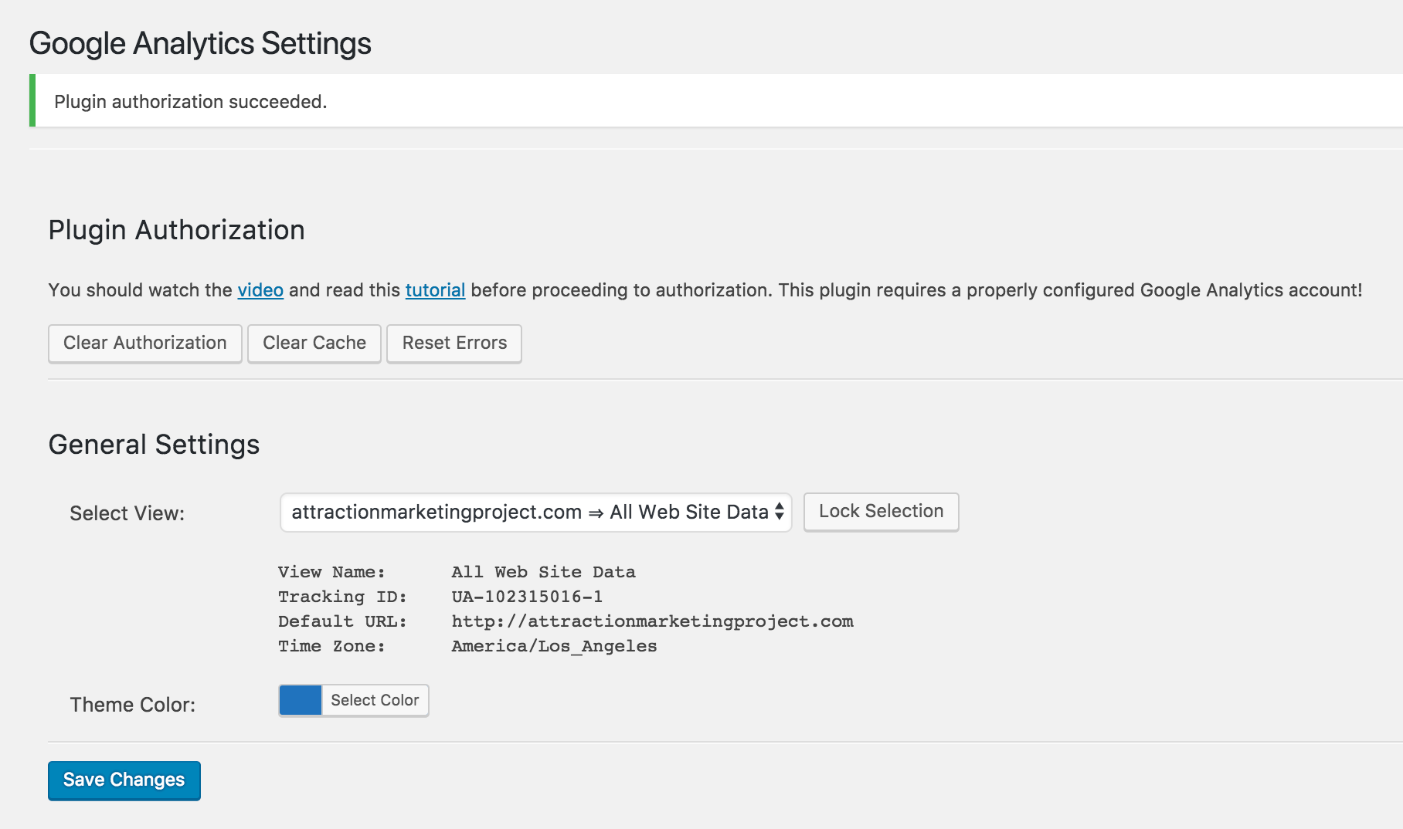Screen dimensions: 1403x829
Task: Click the blue theme color swatch
Action: click(x=301, y=701)
